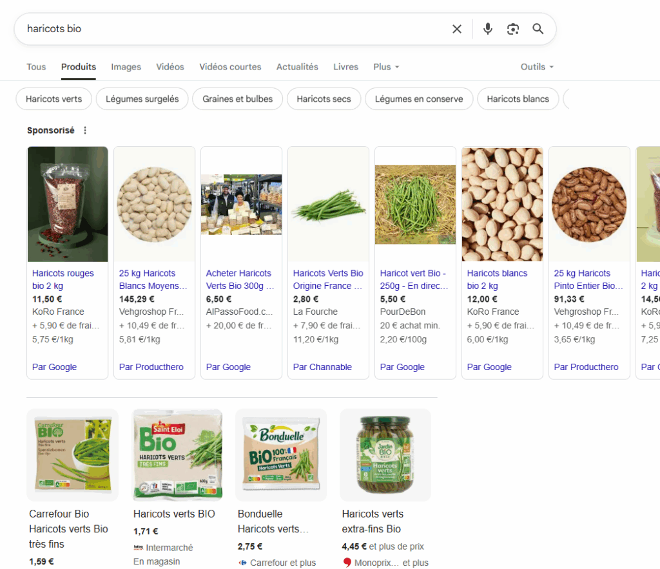Select the Actualités tab
The height and width of the screenshot is (569, 660).
[297, 67]
